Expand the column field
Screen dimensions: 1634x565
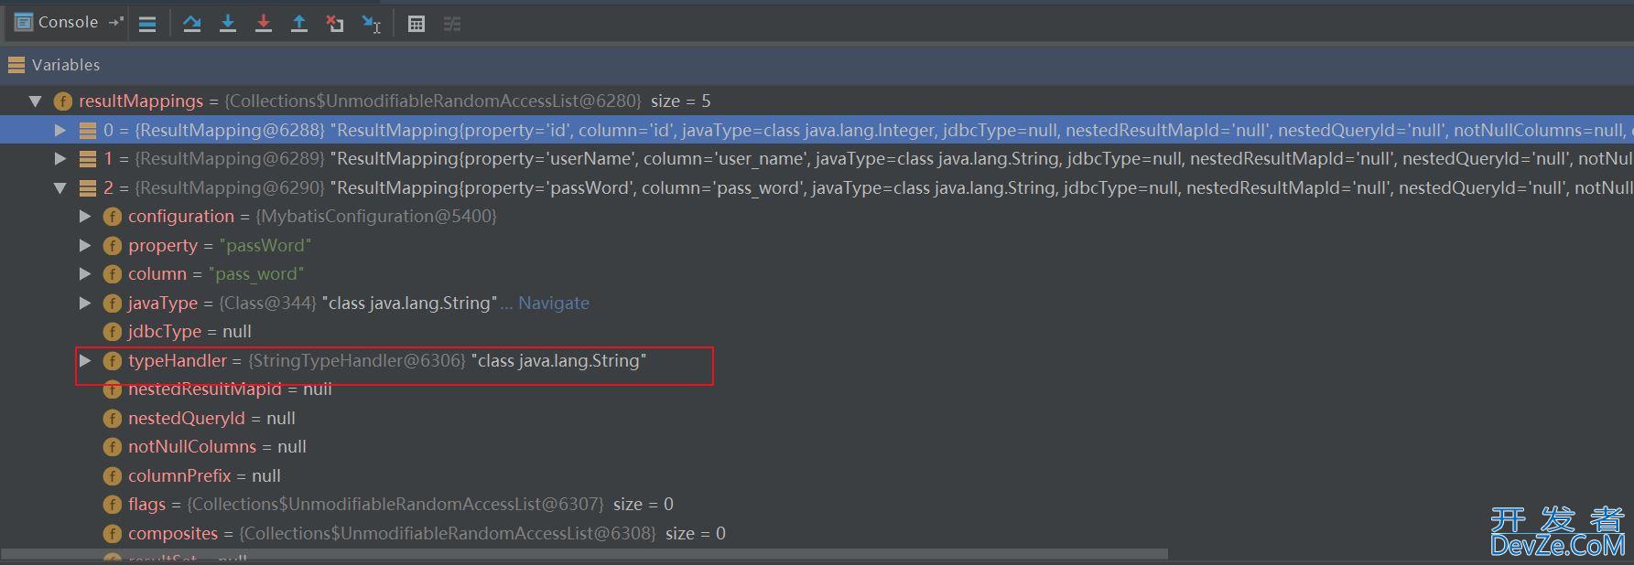85,274
